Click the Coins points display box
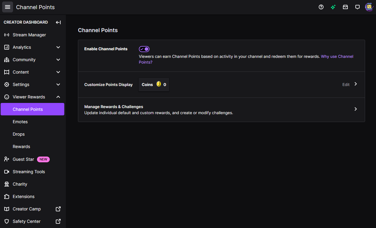 (x=154, y=84)
